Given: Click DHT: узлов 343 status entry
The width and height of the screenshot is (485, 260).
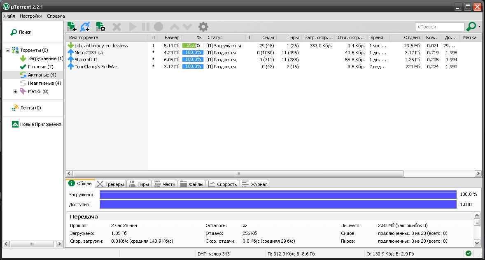Looking at the screenshot, I should click(213, 254).
